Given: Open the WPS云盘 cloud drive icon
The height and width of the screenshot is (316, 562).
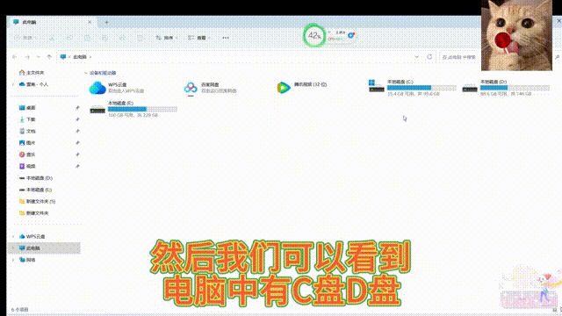Looking at the screenshot, I should pyautogui.click(x=97, y=88).
